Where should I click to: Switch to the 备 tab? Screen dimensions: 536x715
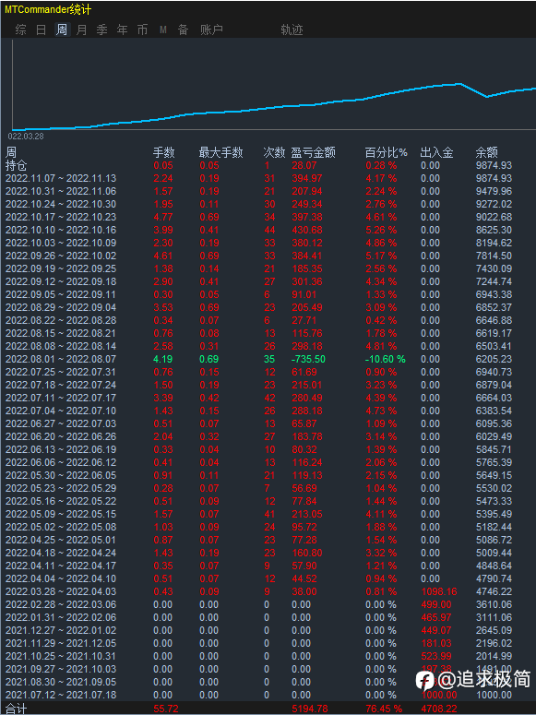[183, 30]
